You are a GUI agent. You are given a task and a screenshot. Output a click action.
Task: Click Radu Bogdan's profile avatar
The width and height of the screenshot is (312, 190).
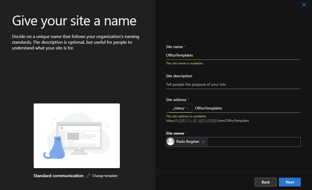click(x=171, y=142)
